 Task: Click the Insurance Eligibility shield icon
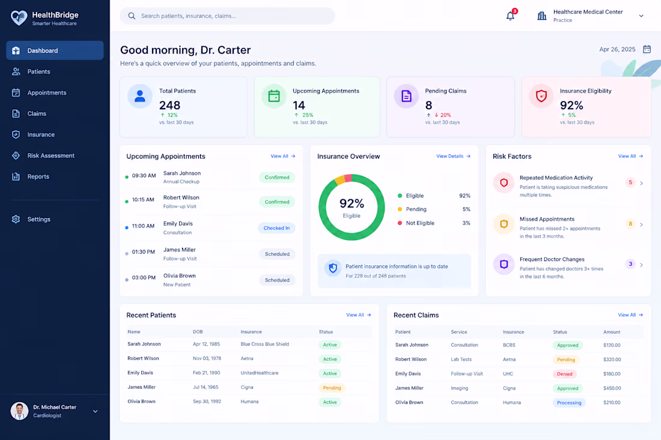click(x=541, y=97)
